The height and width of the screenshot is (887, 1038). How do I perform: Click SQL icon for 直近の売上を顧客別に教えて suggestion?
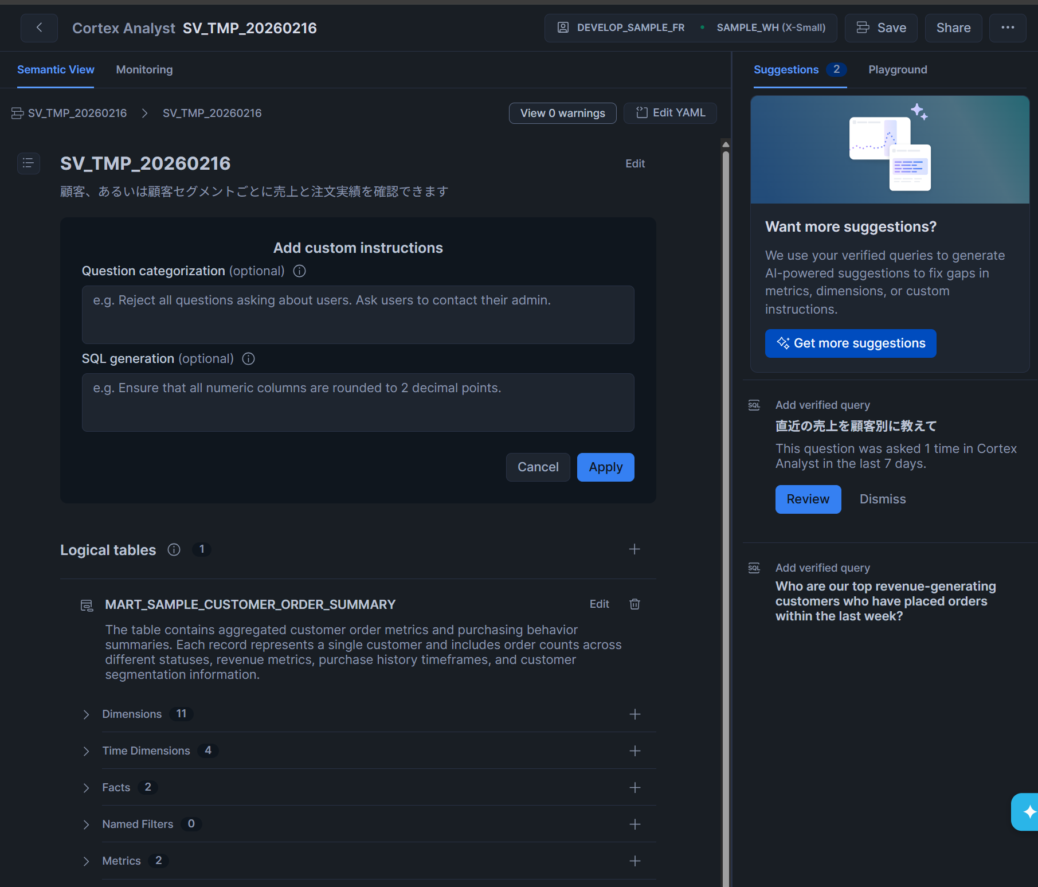tap(754, 405)
